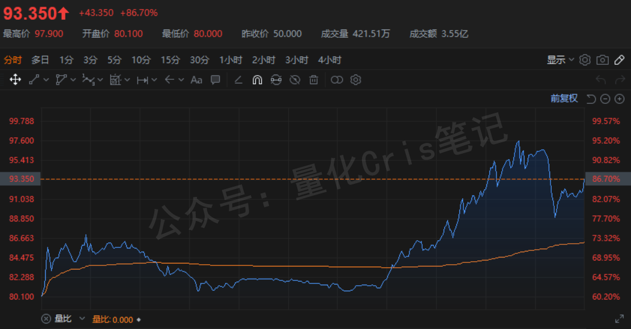Screen dimensions: 631x329
Task: Select the numbered wave pattern tool
Action: (88, 80)
